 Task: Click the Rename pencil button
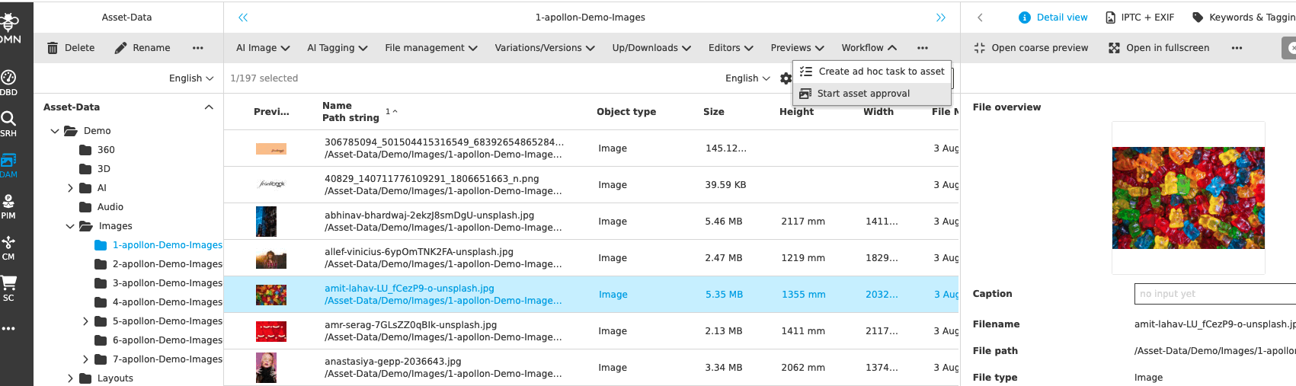[x=142, y=48]
